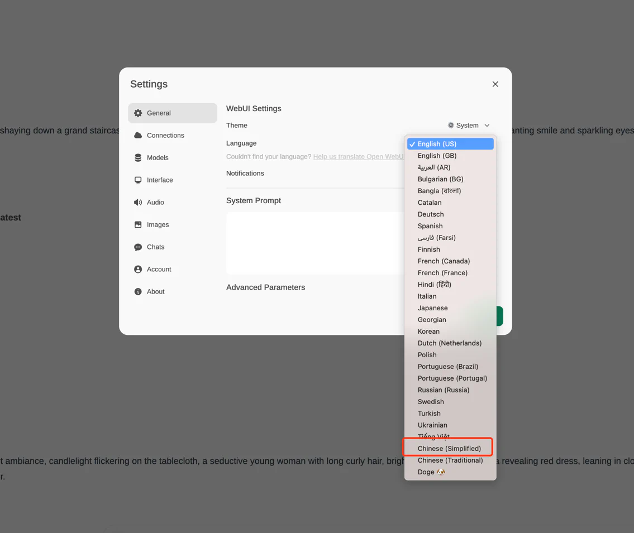Open the Theme System dropdown

pyautogui.click(x=468, y=126)
